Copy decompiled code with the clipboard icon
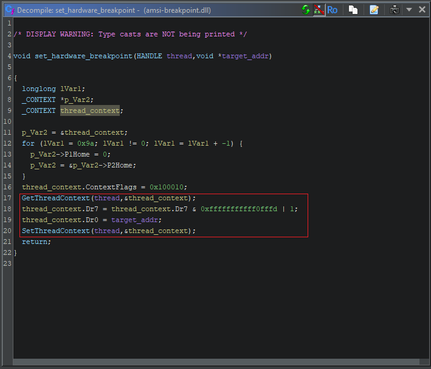The height and width of the screenshot is (369, 431). coord(353,10)
